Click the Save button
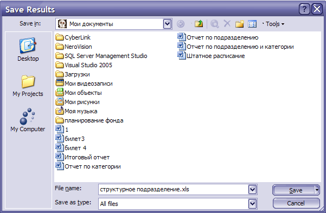Screen dimensions: 326x213 [x=294, y=190]
